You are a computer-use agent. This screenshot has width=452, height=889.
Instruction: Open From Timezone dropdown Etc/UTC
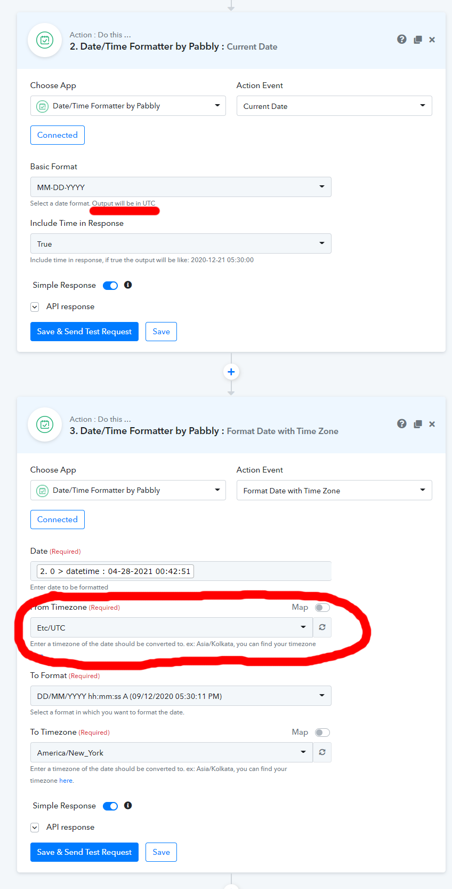[172, 627]
